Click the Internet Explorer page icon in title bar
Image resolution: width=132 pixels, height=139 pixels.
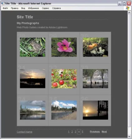(3, 3)
